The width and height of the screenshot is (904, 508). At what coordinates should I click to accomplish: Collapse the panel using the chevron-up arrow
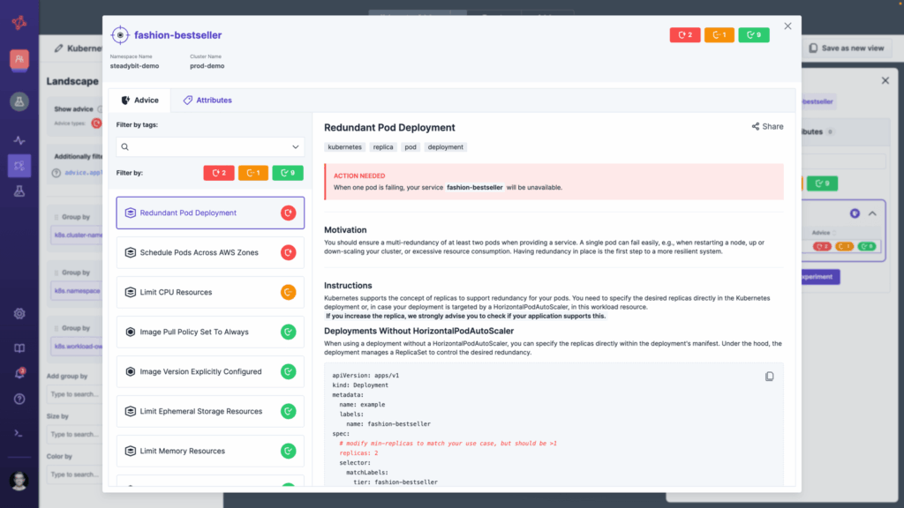tap(872, 213)
